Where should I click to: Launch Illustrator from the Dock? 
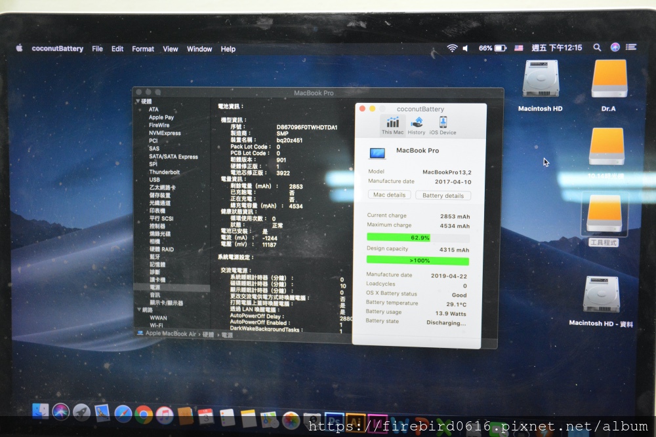(355, 422)
